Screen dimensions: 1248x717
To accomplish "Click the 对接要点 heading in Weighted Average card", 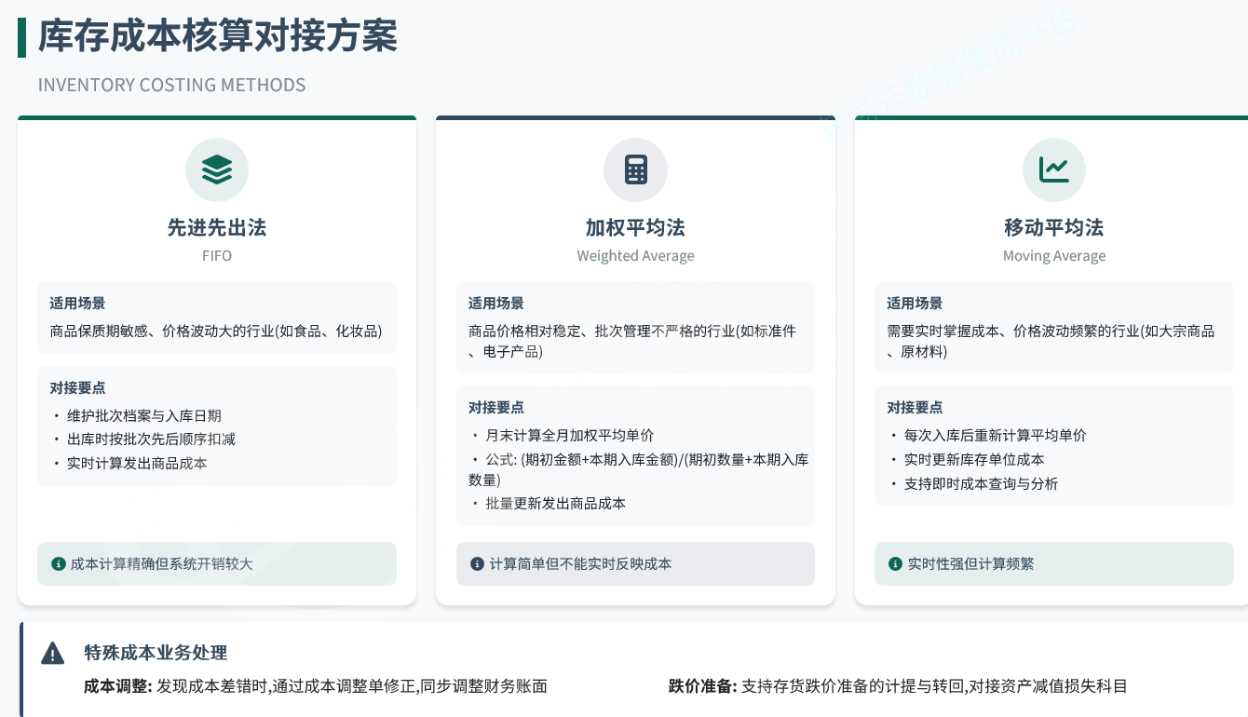I will (x=495, y=408).
